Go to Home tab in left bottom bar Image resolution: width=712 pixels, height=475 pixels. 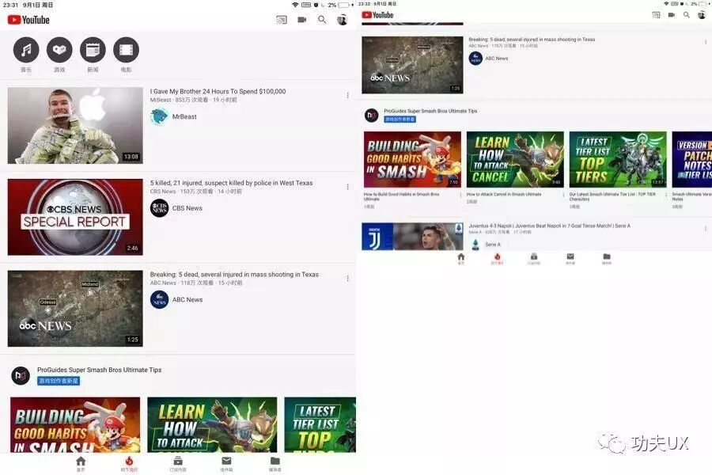81,464
